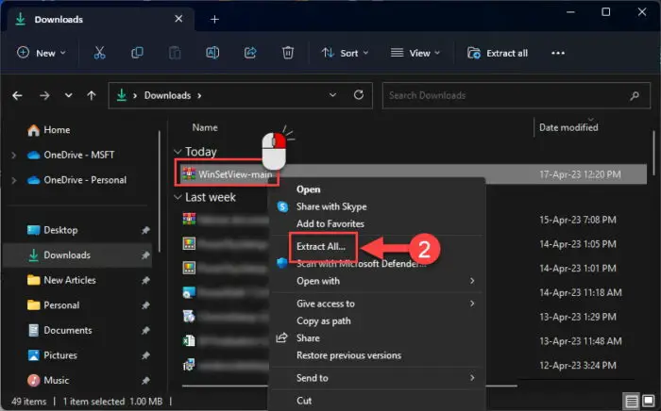Click Extract all toolbar button
Viewport: 661px width, 411px height.
click(x=498, y=53)
